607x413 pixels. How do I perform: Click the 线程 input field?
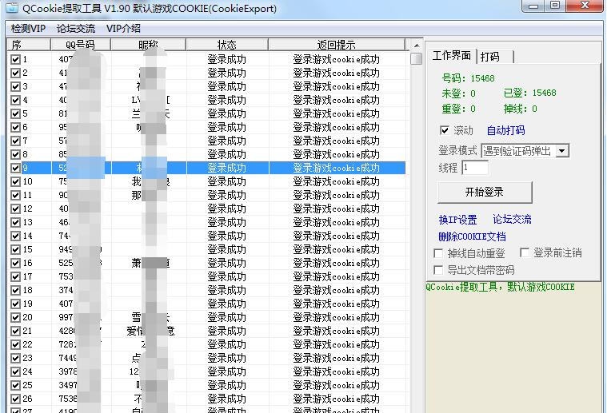[475, 168]
